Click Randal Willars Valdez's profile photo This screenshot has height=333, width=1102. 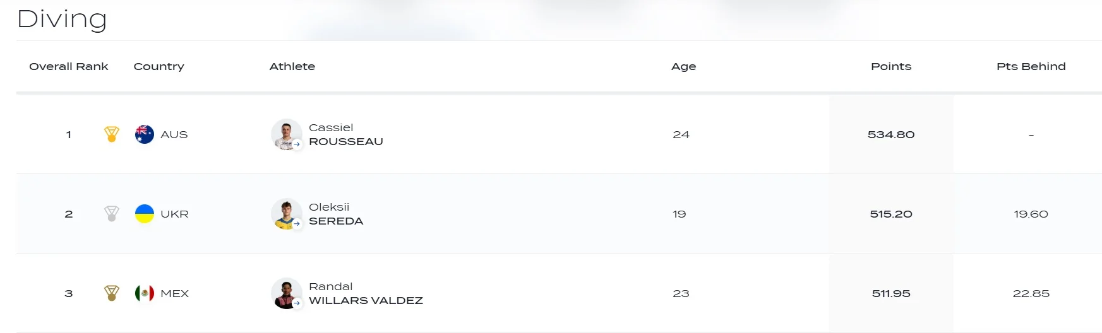(x=286, y=293)
